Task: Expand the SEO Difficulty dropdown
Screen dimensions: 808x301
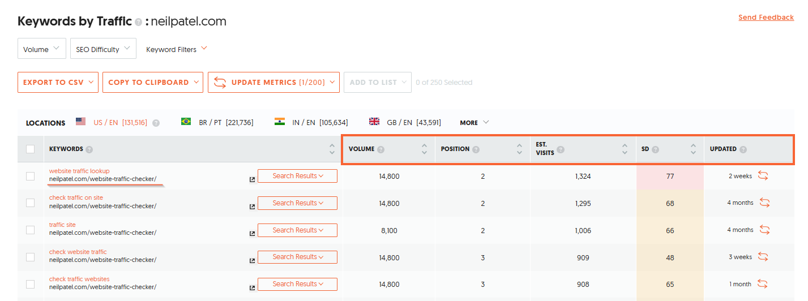Action: pos(103,49)
